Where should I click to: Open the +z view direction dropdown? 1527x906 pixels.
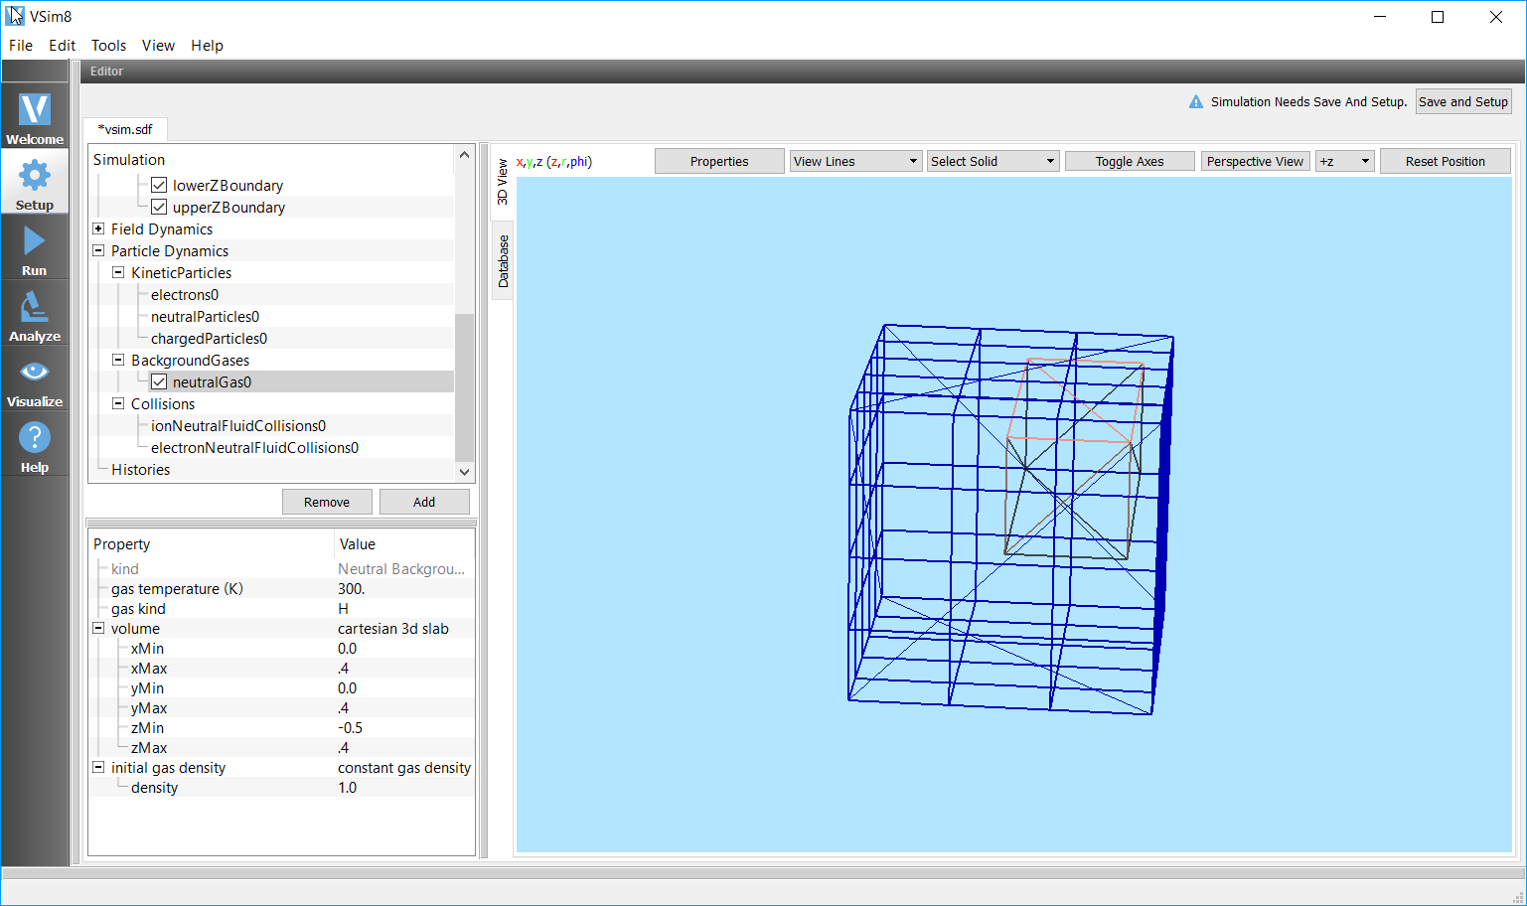[x=1345, y=161]
